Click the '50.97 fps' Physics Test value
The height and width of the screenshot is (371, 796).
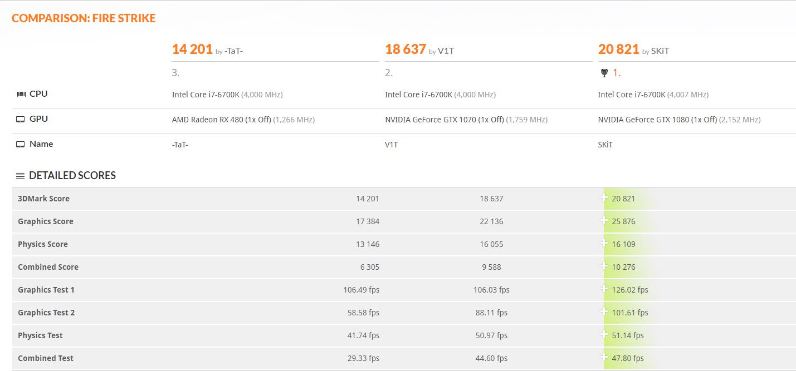[x=491, y=335]
